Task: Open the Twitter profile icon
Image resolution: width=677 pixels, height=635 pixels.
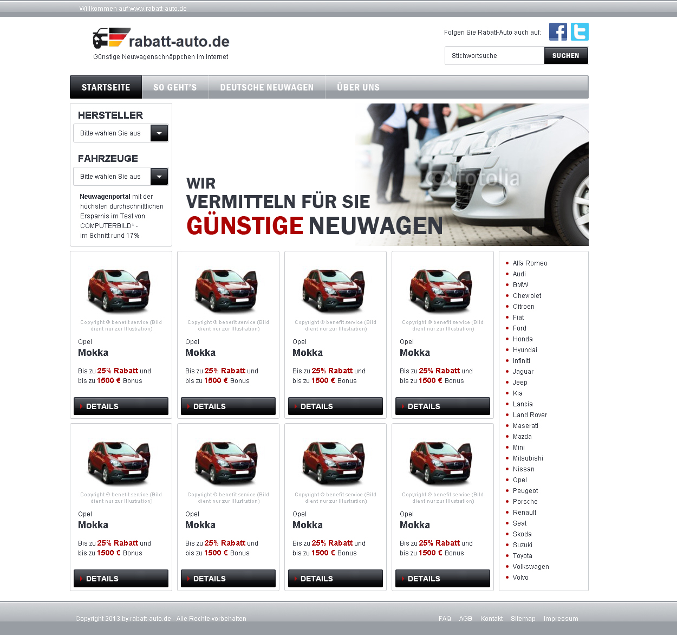Action: click(580, 32)
